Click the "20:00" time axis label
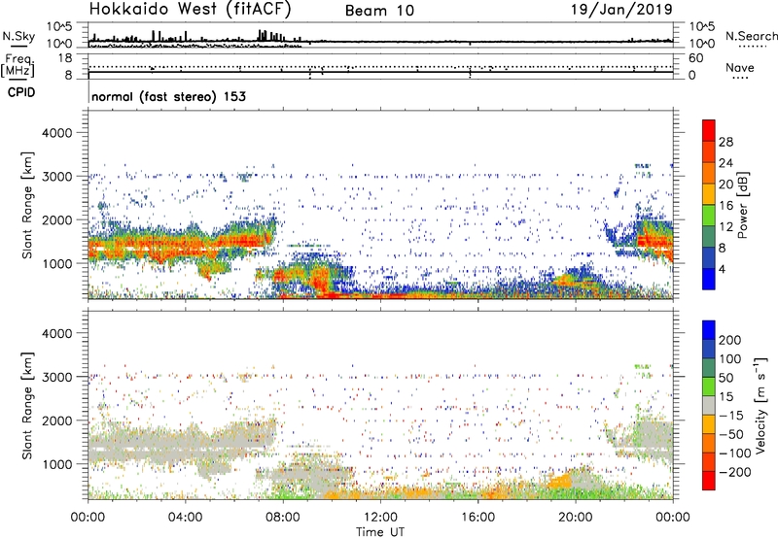 point(576,518)
